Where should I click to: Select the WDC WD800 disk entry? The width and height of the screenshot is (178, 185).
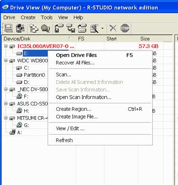(x=32, y=61)
